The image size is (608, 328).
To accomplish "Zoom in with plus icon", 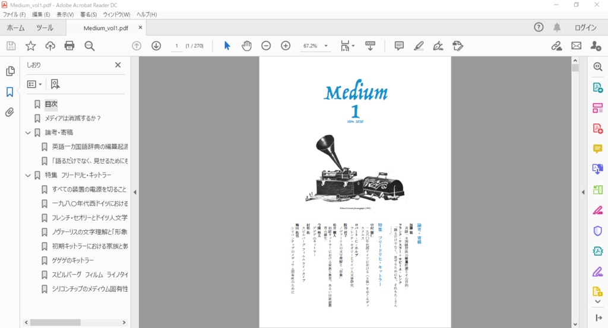I will pos(286,46).
